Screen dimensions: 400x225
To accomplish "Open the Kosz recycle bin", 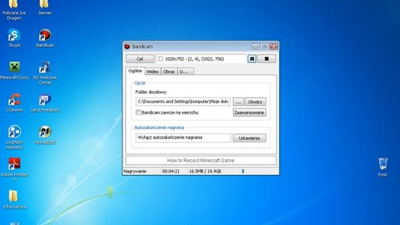I will [x=382, y=167].
